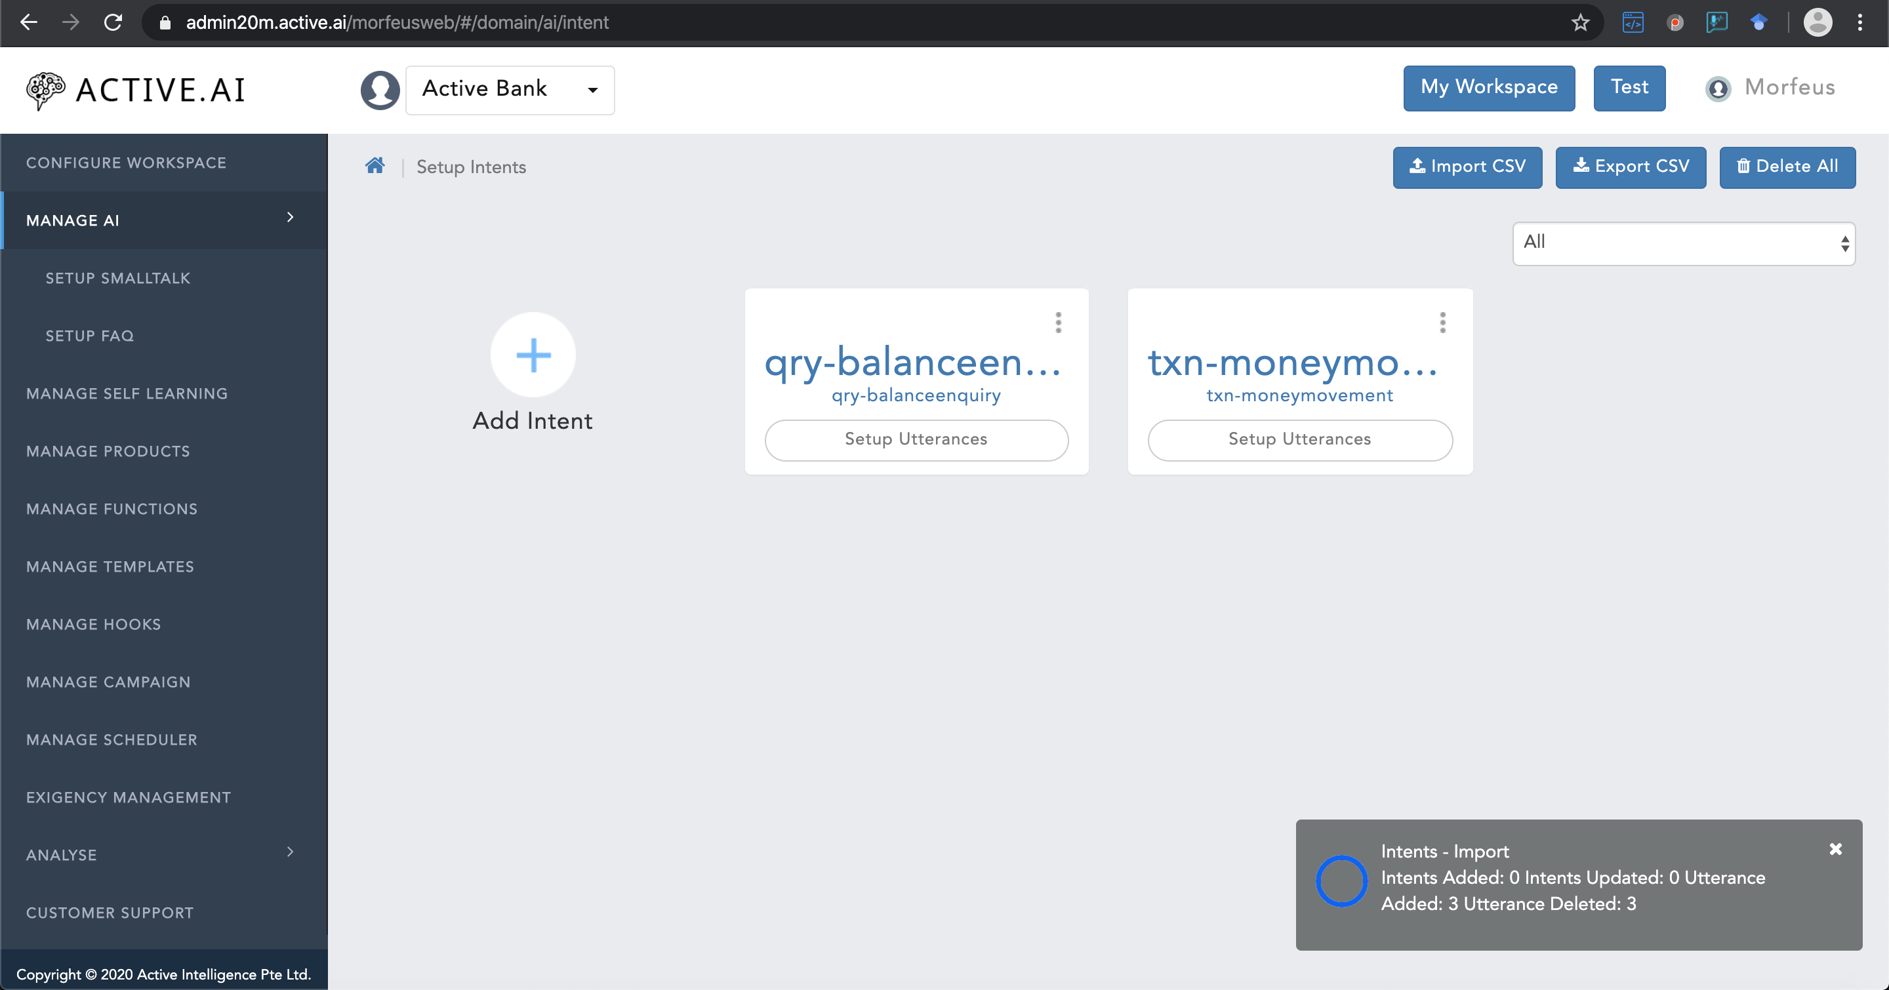Open Configure Workspace menu item
1889x990 pixels.
126,163
